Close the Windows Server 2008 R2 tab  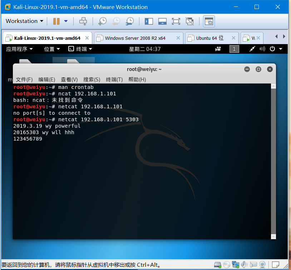[178, 38]
